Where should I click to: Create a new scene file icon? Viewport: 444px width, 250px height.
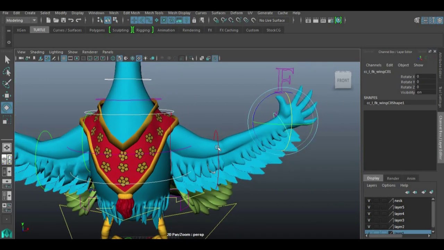point(48,20)
